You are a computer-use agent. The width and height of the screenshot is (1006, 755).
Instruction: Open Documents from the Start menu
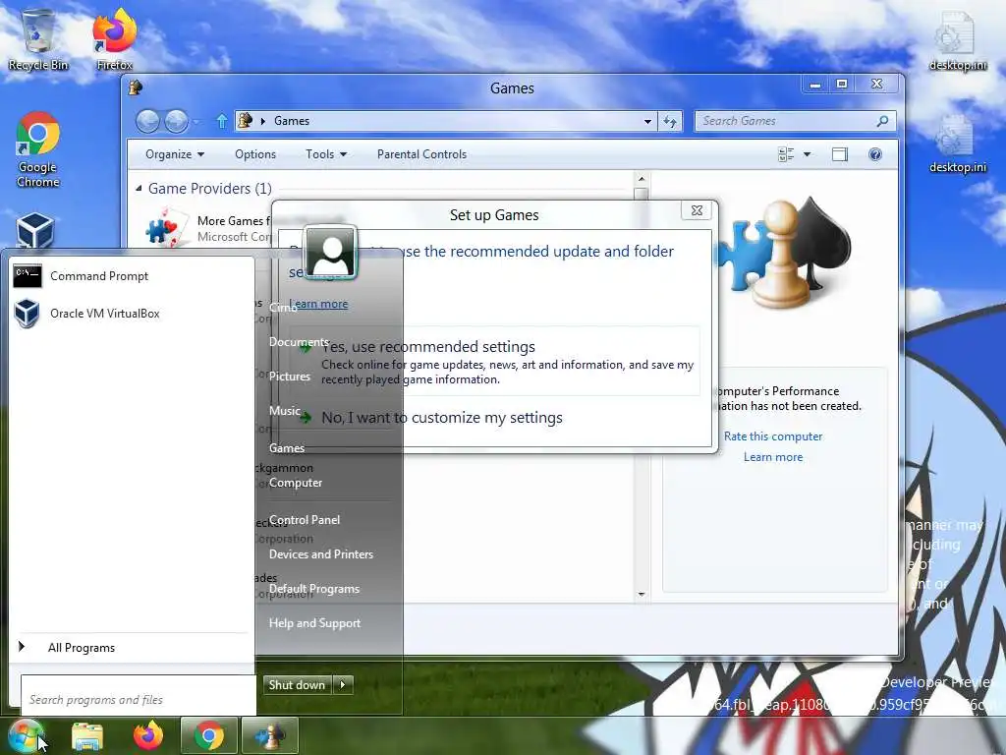pyautogui.click(x=299, y=341)
